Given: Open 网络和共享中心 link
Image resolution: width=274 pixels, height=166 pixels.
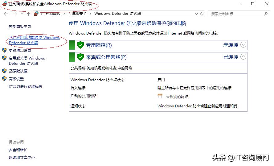Looking at the screenshot, I should click(x=22, y=158).
